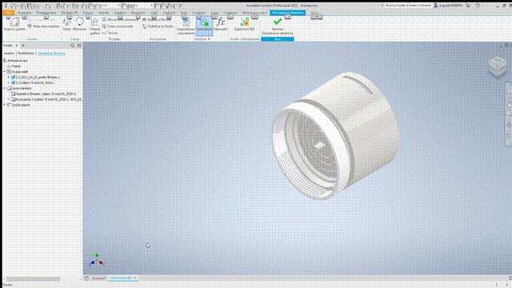Click the Inserisci giunto ribbon tool
The width and height of the screenshot is (512, 288).
(14, 24)
